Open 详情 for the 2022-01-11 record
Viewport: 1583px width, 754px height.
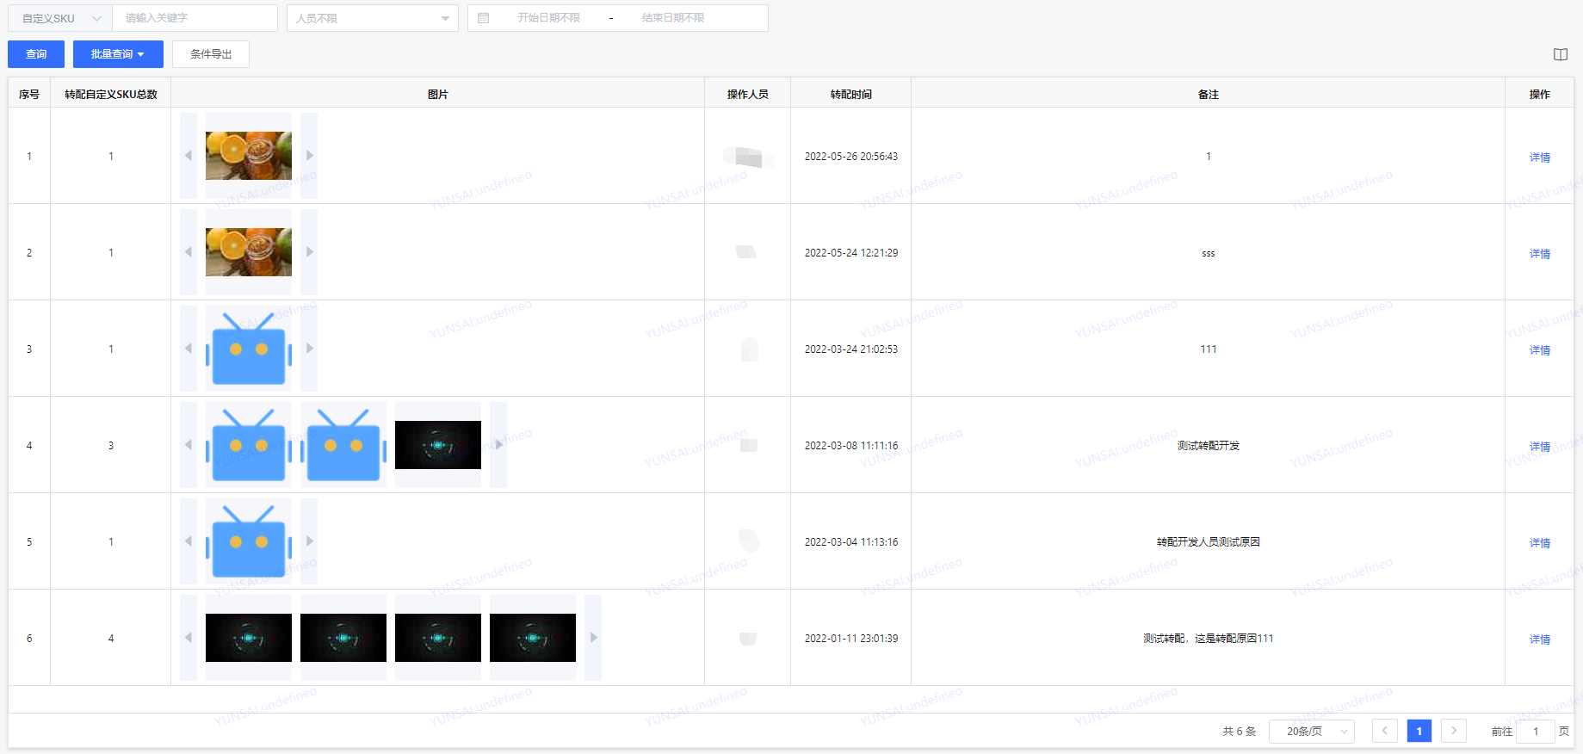(x=1540, y=640)
